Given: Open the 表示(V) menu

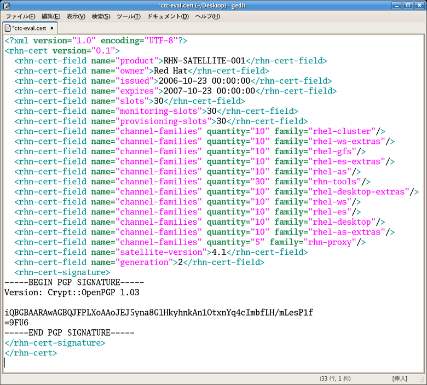Looking at the screenshot, I should 76,16.
